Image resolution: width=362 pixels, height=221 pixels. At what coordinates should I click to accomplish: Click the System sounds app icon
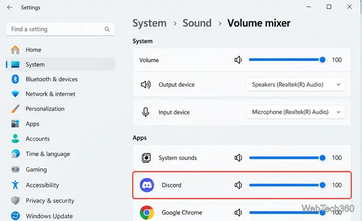tap(146, 158)
